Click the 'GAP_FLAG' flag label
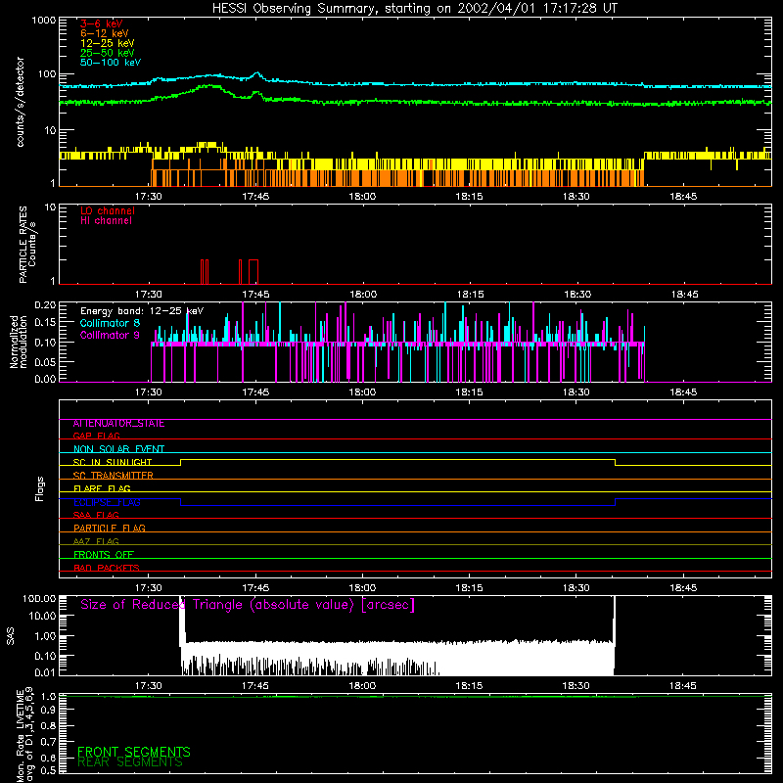Viewport: 783px width, 783px height. [96, 436]
